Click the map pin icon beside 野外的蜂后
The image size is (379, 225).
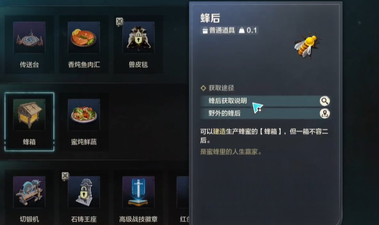tap(325, 113)
